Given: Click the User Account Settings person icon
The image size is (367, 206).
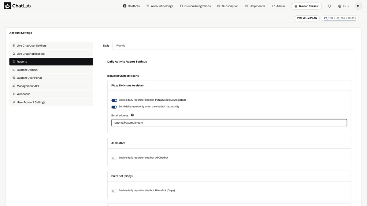Looking at the screenshot, I should coord(14,102).
